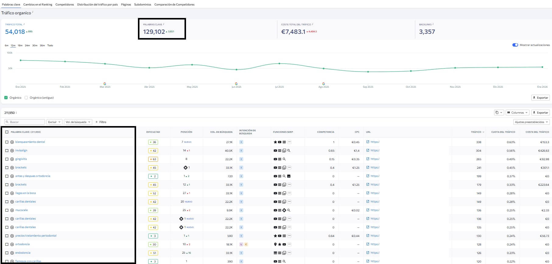552x264 pixels.
Task: Click Google update marker at Mar 2025
Action: click(x=105, y=83)
